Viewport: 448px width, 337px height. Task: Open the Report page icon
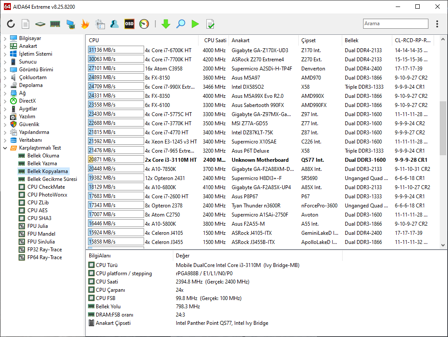click(25, 24)
